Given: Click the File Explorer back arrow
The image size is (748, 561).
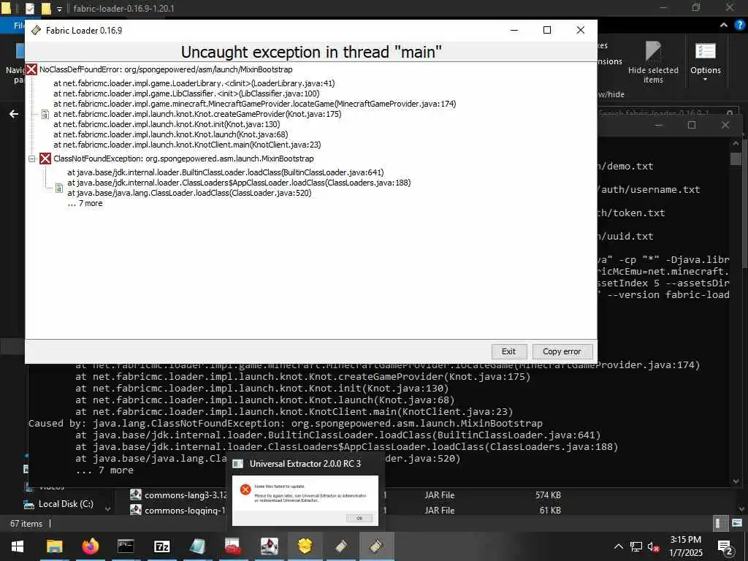Looking at the screenshot, I should pyautogui.click(x=14, y=113).
